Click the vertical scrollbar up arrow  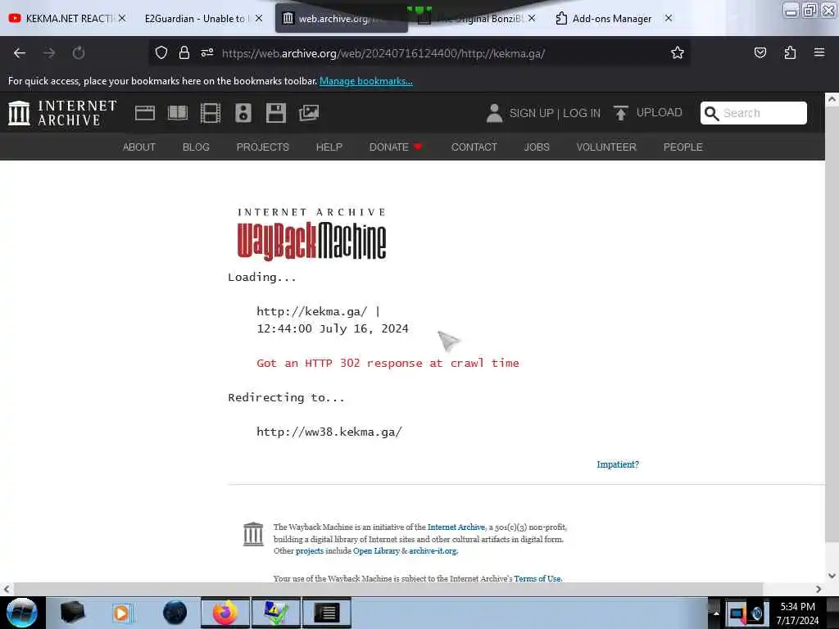tap(832, 99)
